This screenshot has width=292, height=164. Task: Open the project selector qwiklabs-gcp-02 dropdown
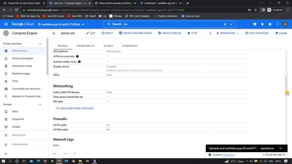pyautogui.click(x=61, y=24)
